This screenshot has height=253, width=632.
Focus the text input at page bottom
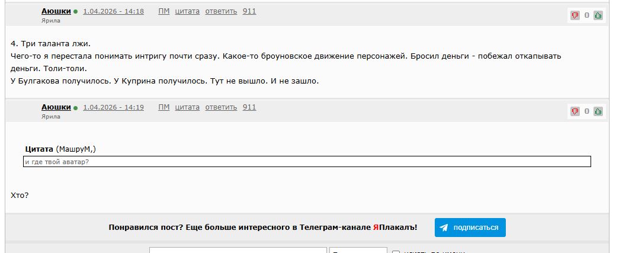238,250
